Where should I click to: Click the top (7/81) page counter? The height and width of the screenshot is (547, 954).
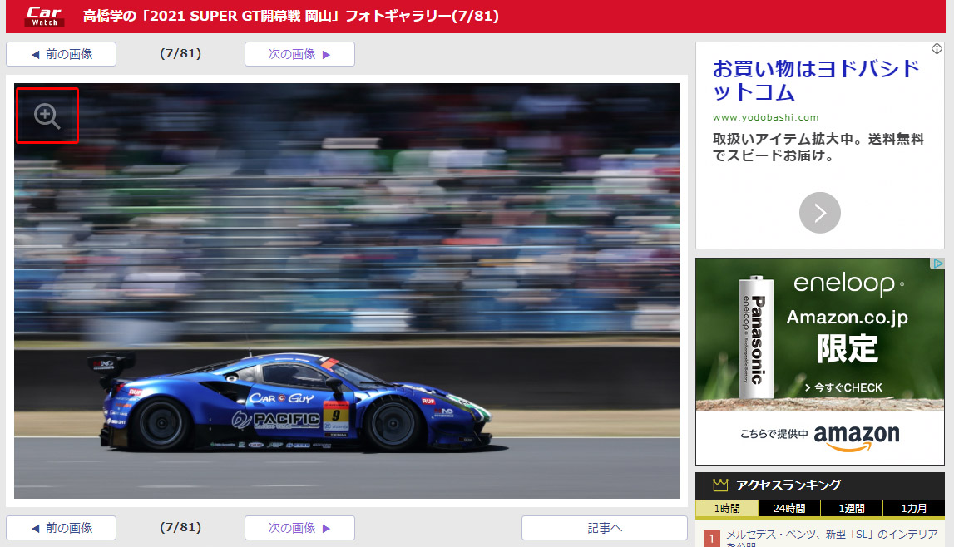point(180,53)
